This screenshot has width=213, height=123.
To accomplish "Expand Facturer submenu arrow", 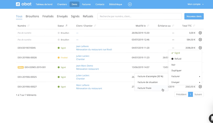I will point(199,77).
